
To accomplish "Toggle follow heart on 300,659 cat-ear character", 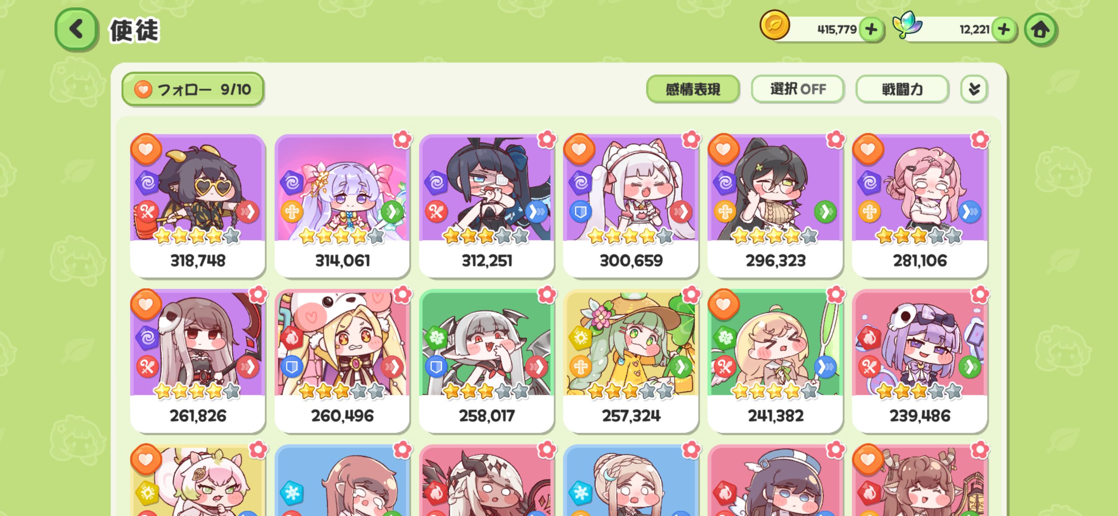I will click(579, 149).
